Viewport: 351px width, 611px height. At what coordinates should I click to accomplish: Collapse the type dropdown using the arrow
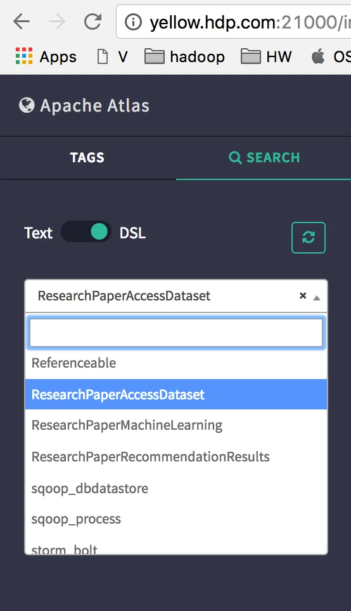(317, 298)
